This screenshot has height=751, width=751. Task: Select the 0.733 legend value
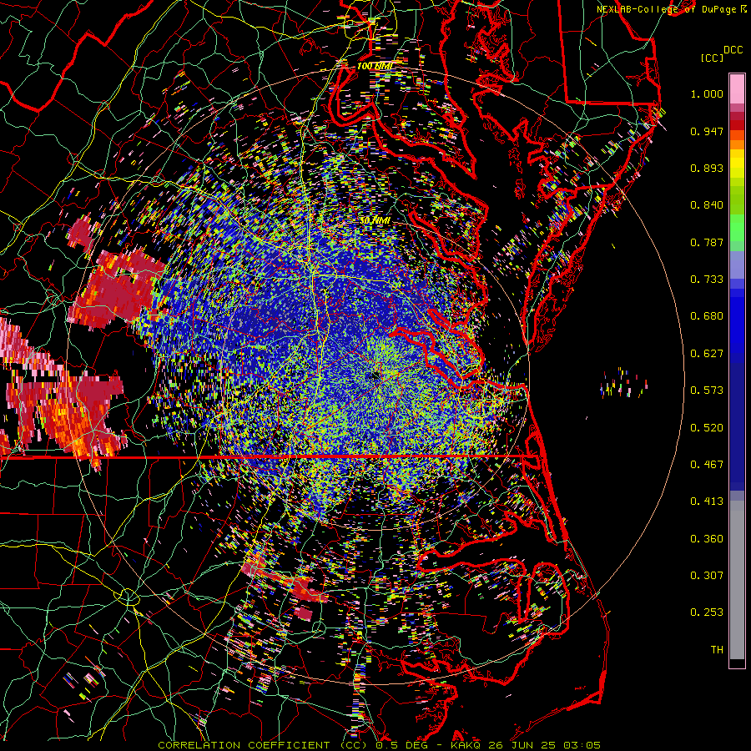(707, 280)
